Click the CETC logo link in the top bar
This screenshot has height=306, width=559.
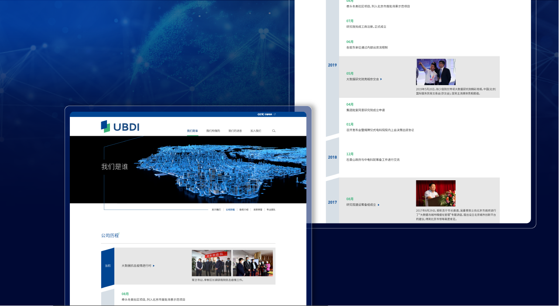tap(264, 114)
